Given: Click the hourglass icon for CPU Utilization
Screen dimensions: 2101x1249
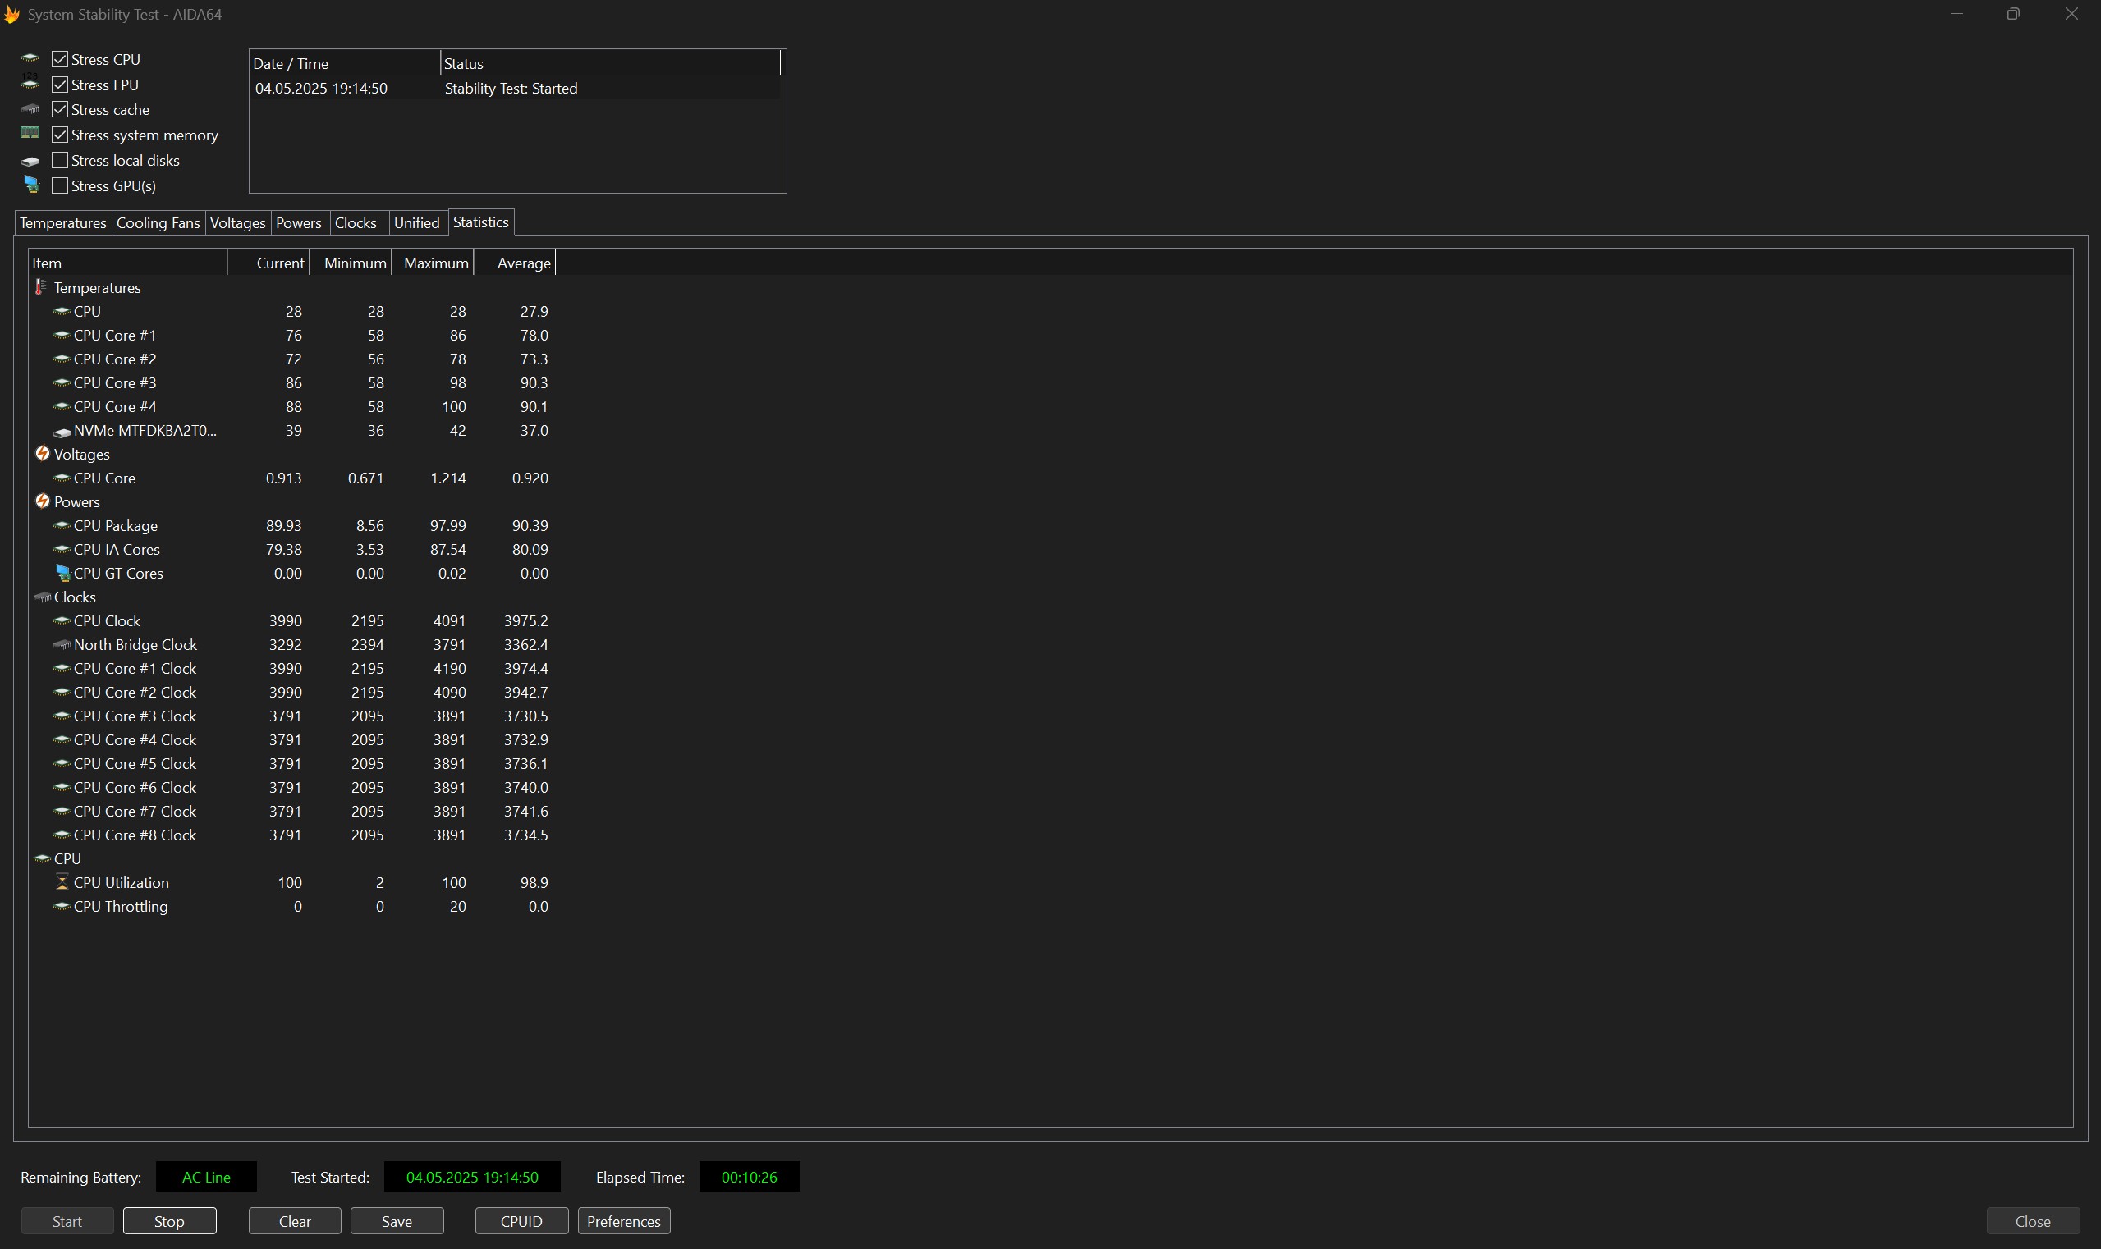Looking at the screenshot, I should click(62, 882).
